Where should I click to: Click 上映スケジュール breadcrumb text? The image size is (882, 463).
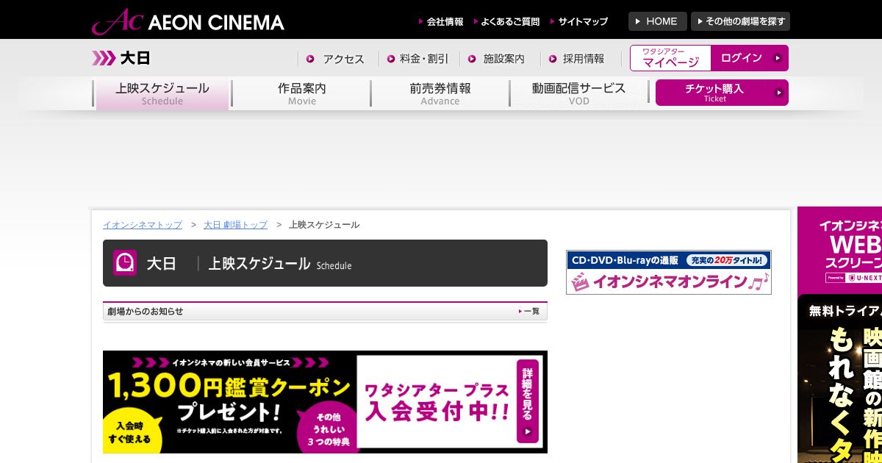pyautogui.click(x=324, y=225)
